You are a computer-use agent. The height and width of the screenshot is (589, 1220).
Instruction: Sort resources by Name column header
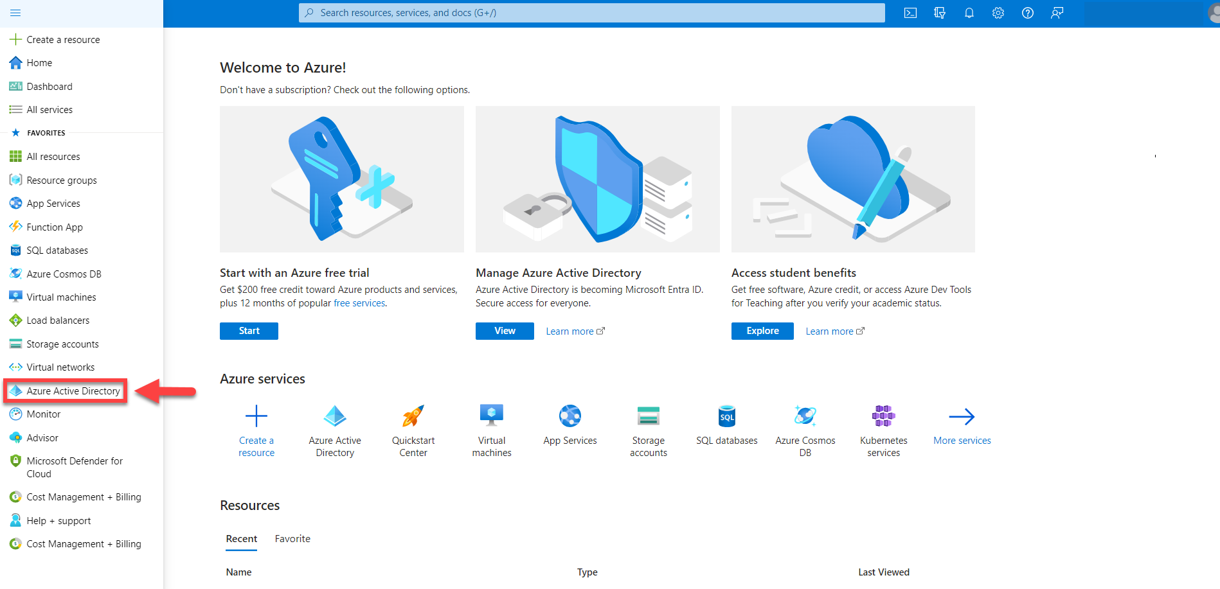tap(239, 572)
